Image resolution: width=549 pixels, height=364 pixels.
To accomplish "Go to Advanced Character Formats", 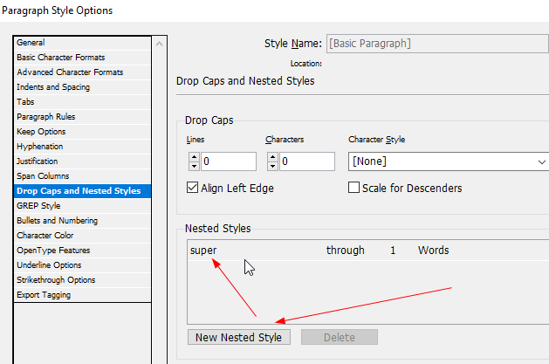I will click(70, 72).
